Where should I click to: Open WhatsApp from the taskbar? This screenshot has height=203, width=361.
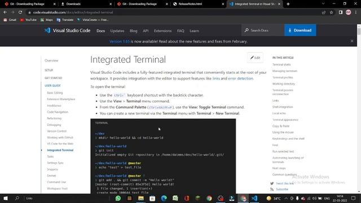118,198
